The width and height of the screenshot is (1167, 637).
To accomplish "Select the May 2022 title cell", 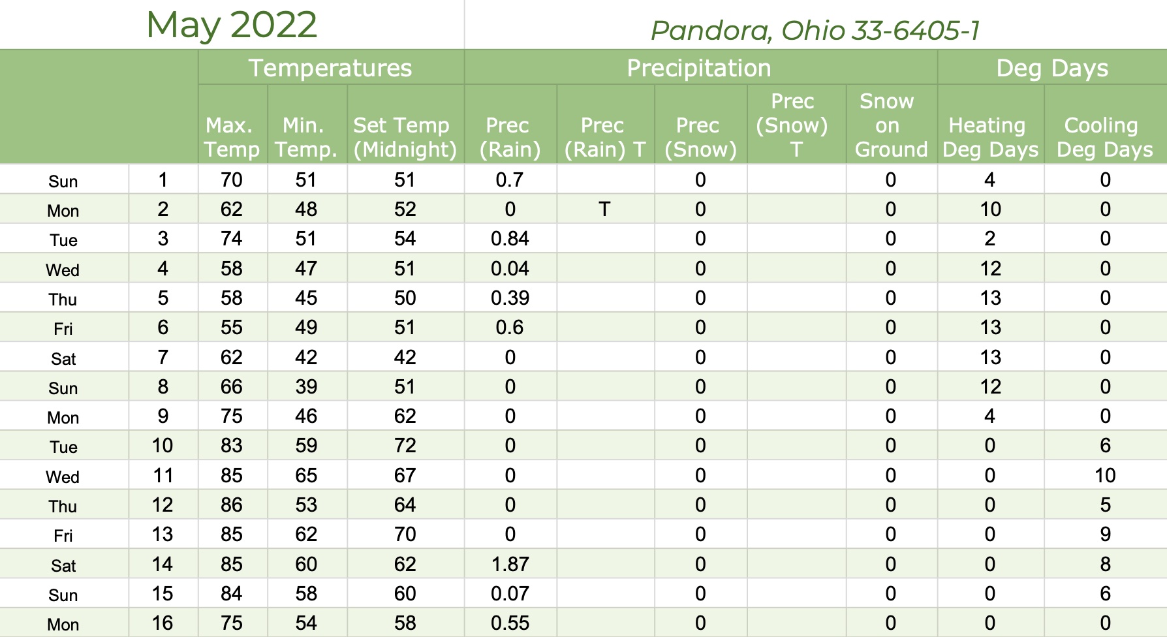I will (232, 25).
